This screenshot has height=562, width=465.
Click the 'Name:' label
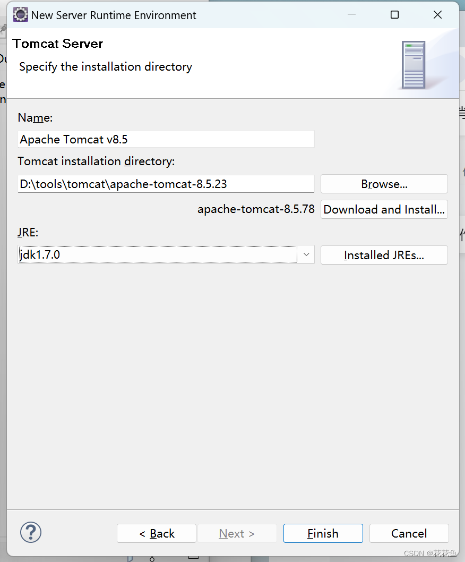35,117
